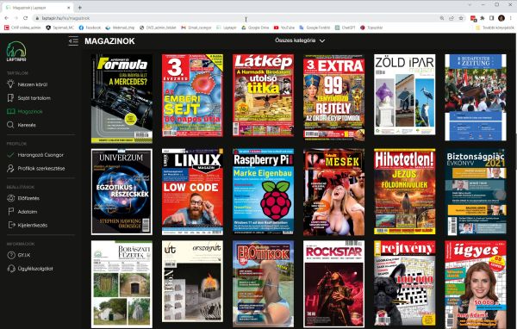517x329 pixels.
Task: Open the Biztonságpiac Évkönyv 2021 cover
Action: tap(476, 192)
